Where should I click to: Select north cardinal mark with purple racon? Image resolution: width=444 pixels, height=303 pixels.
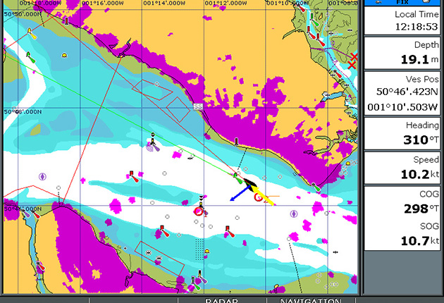[153, 142]
